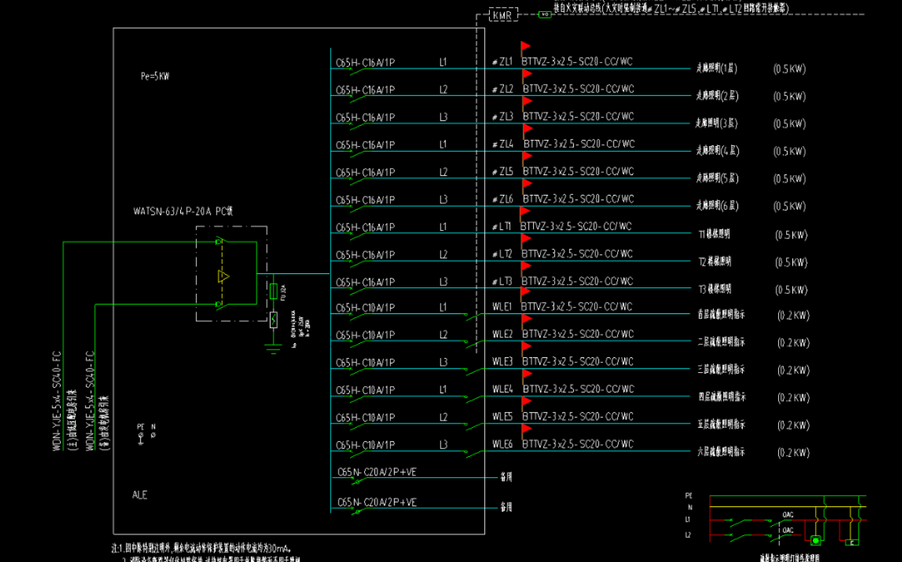This screenshot has width=902, height=562.
Task: Select the BTTVZ cable text on #ZL2 row
Action: click(x=578, y=89)
